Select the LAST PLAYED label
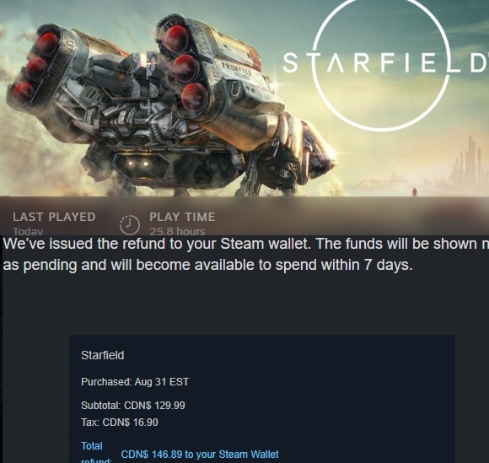489x463 pixels. click(x=54, y=217)
